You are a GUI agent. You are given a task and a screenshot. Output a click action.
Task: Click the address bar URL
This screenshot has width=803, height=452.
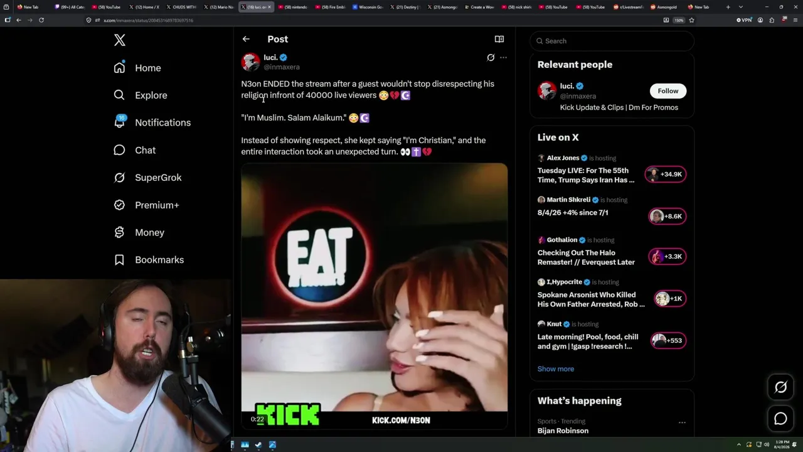click(148, 20)
